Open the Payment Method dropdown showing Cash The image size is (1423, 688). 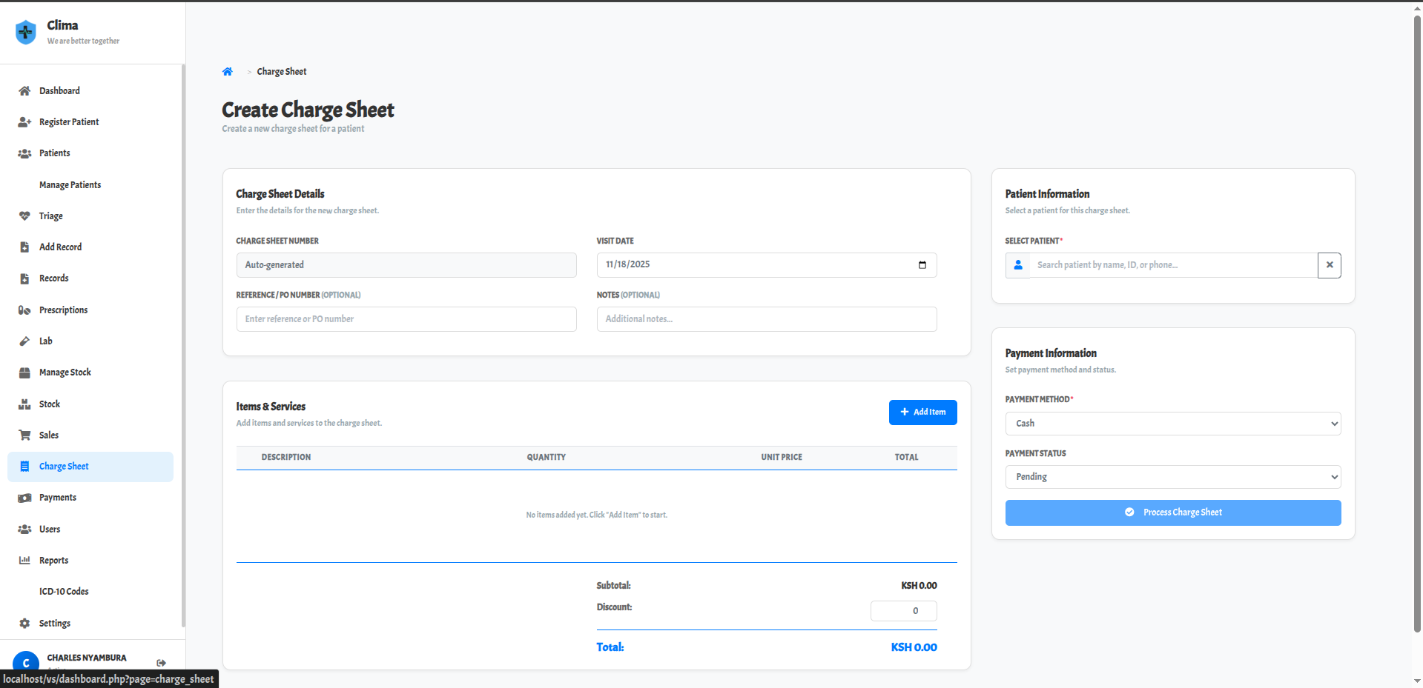click(1172, 423)
